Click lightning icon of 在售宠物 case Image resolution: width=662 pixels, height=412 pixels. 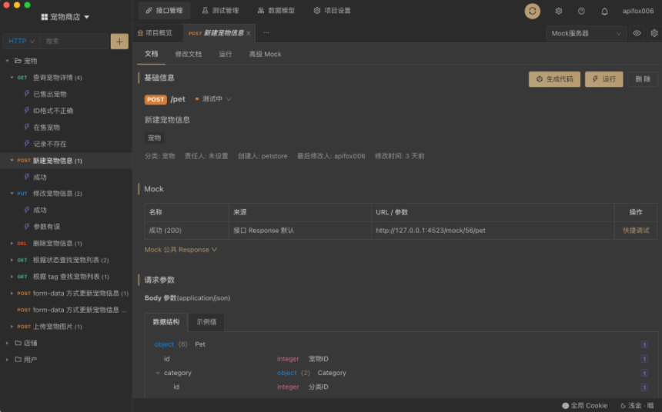pos(27,127)
